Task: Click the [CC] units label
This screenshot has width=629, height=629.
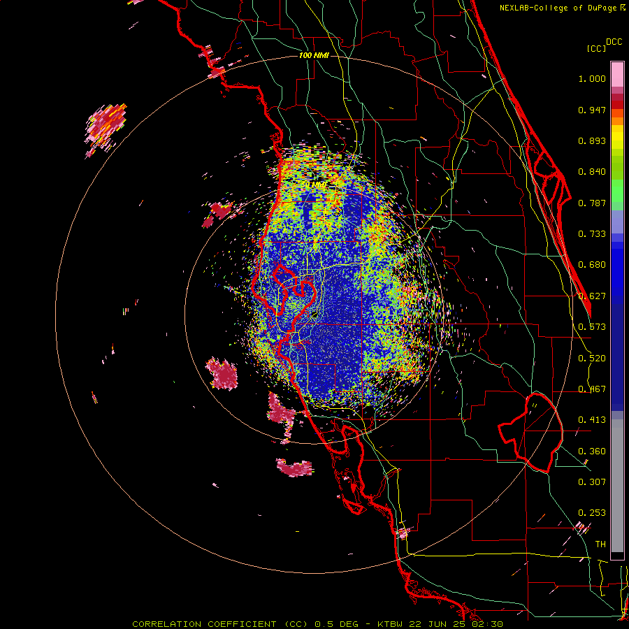Action: point(596,48)
